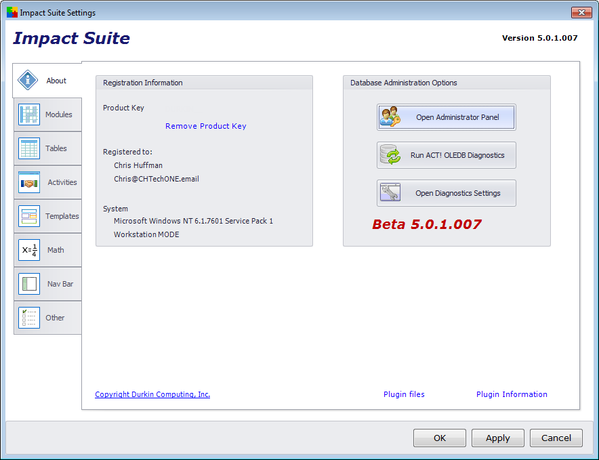Click the Modules grid icon
This screenshot has width=599, height=460.
click(x=29, y=114)
